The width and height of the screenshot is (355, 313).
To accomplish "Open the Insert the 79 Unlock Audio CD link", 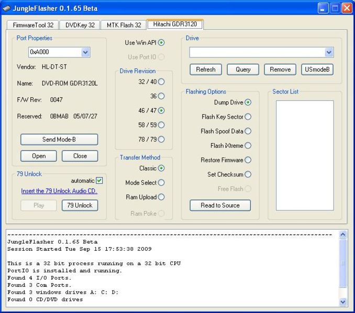I will pyautogui.click(x=59, y=191).
